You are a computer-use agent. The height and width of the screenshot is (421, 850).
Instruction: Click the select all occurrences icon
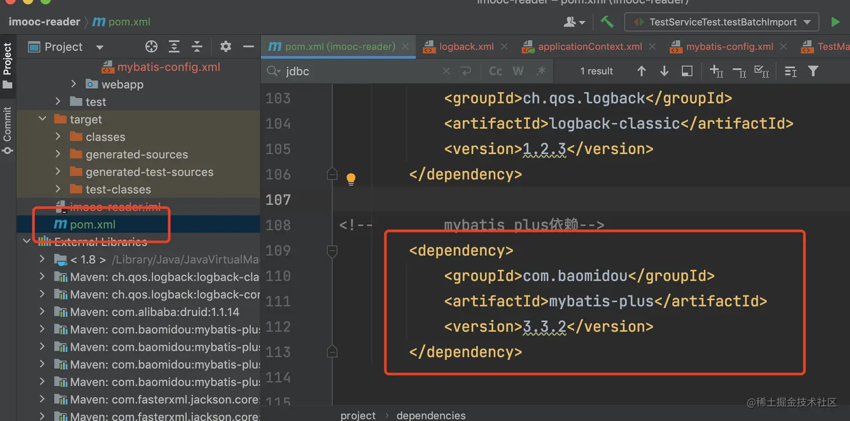click(762, 71)
